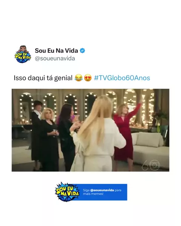Image resolution: width=181 pixels, height=226 pixels.
Task: Click the blue verified badge
Action: point(83,50)
